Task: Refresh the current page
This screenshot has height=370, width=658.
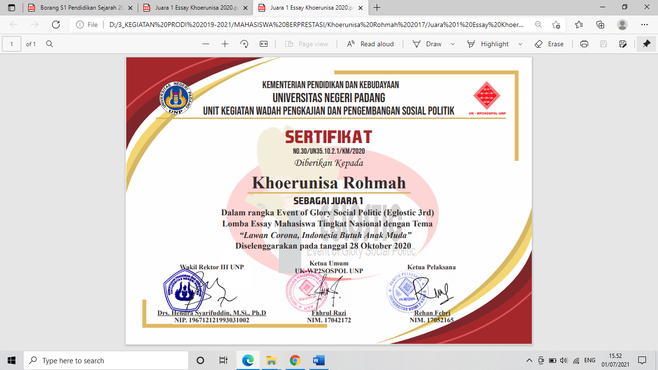Action: tap(55, 25)
